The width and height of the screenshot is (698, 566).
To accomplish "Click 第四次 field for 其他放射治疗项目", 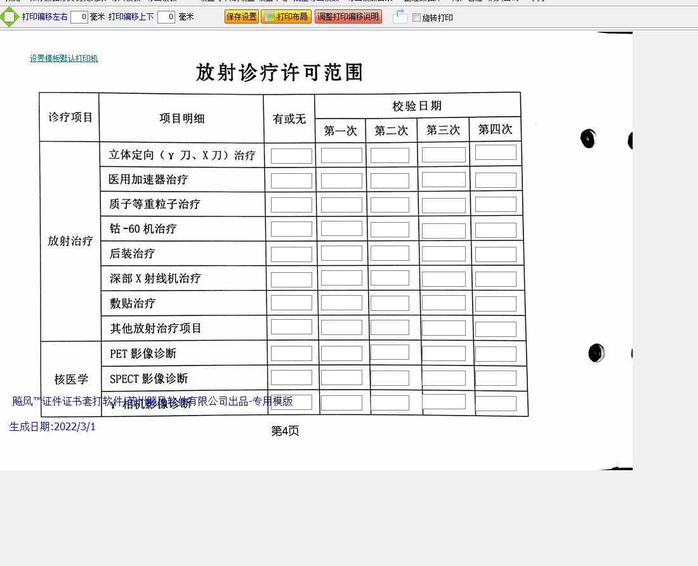I will point(496,329).
